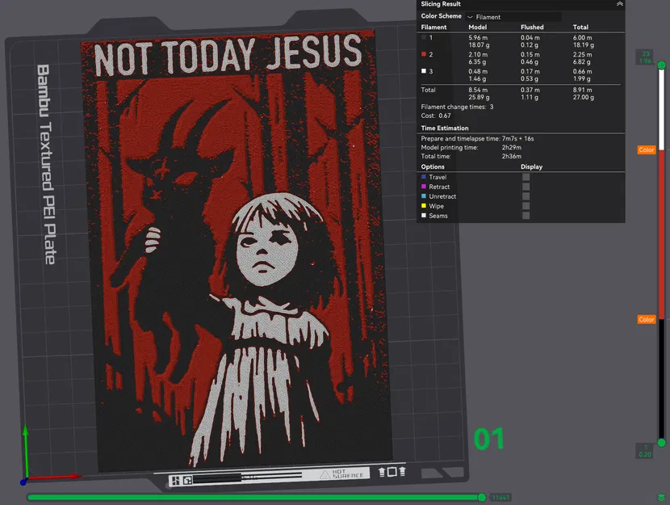
Task: Click the white filament 3 swatch
Action: pos(423,71)
